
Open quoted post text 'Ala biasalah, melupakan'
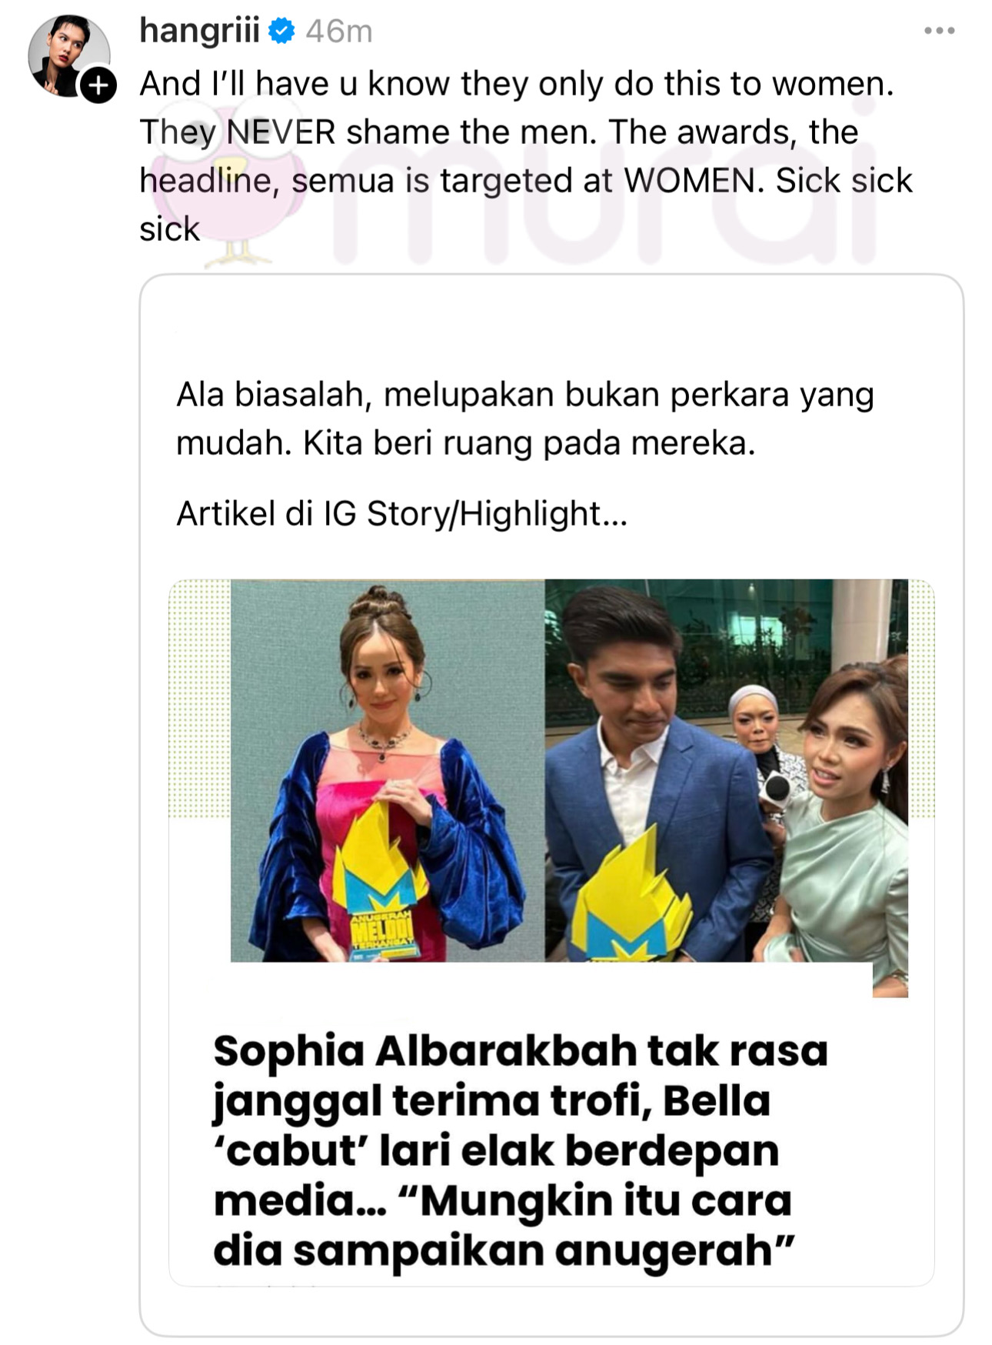click(525, 419)
